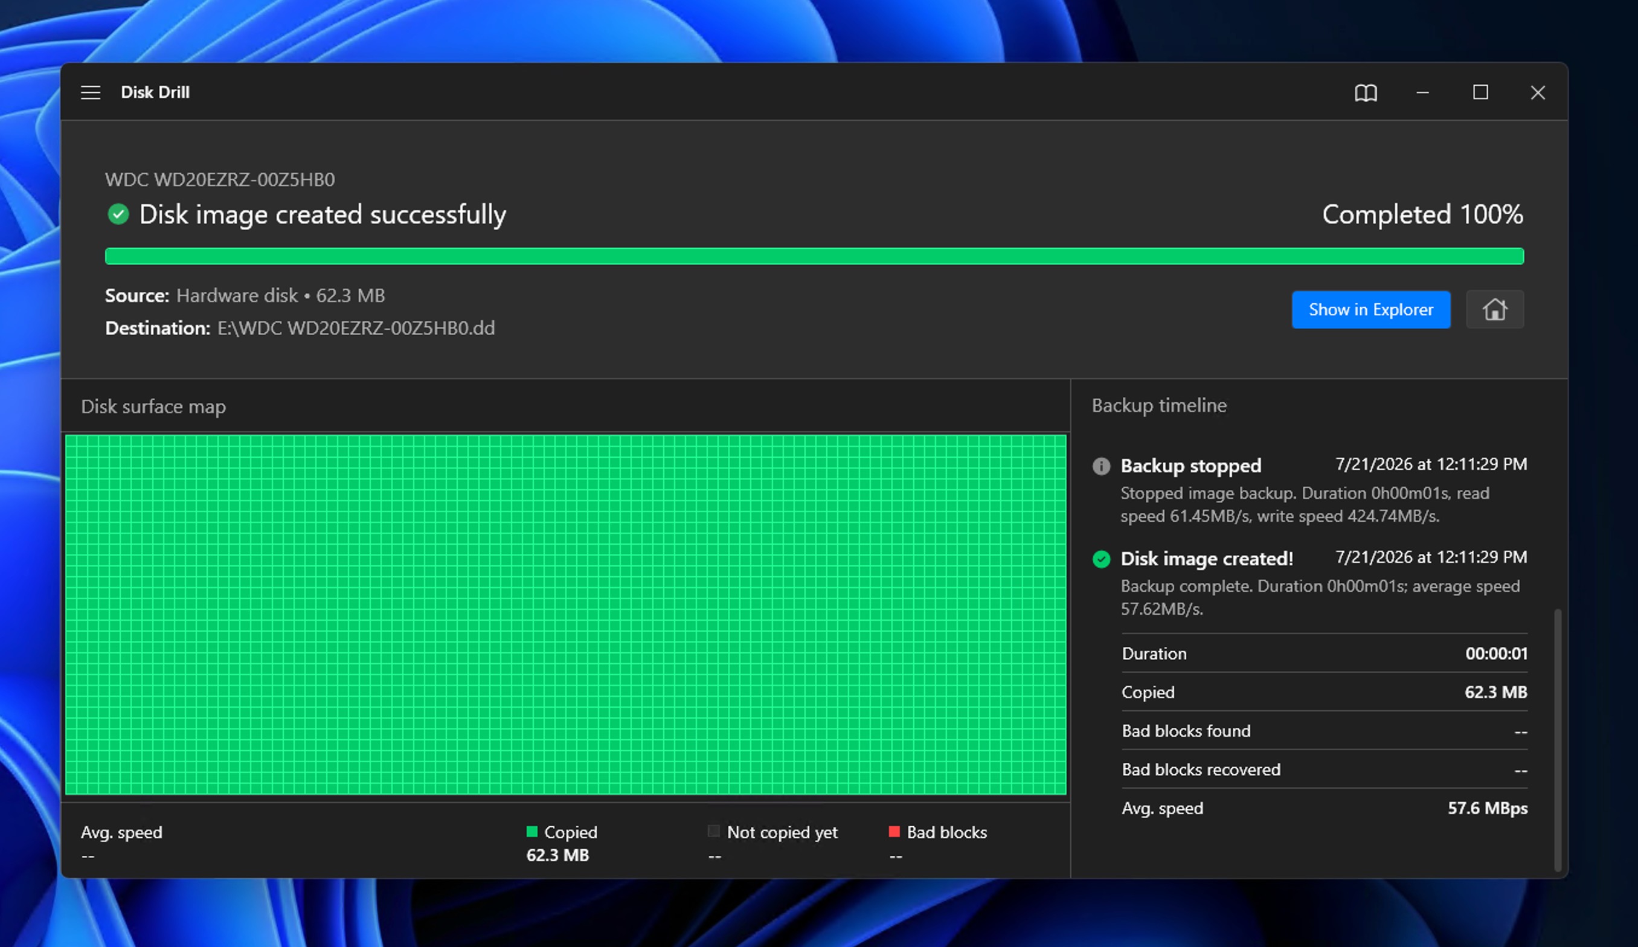The image size is (1638, 947).
Task: Click the Backup timeline header
Action: click(x=1159, y=406)
